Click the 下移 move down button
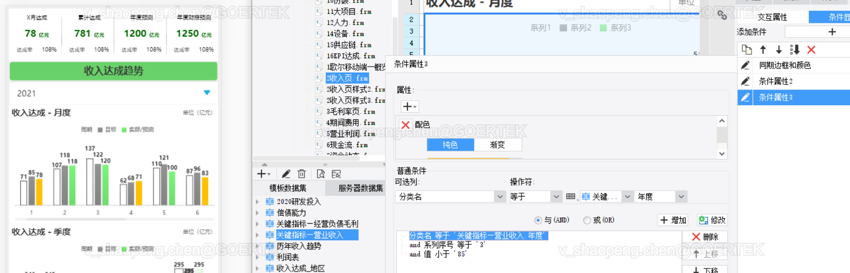The height and width of the screenshot is (273, 850). (705, 270)
